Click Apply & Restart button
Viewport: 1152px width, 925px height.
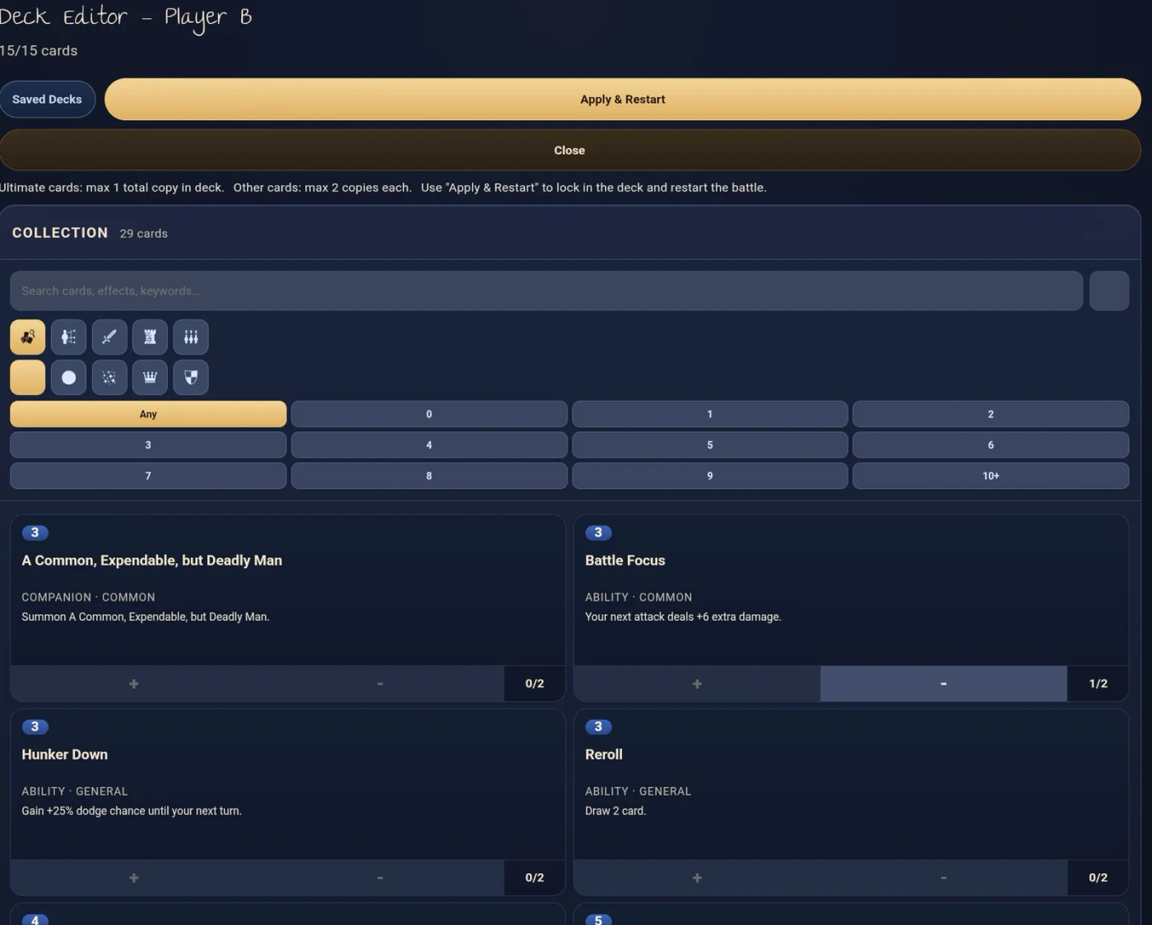click(x=622, y=99)
